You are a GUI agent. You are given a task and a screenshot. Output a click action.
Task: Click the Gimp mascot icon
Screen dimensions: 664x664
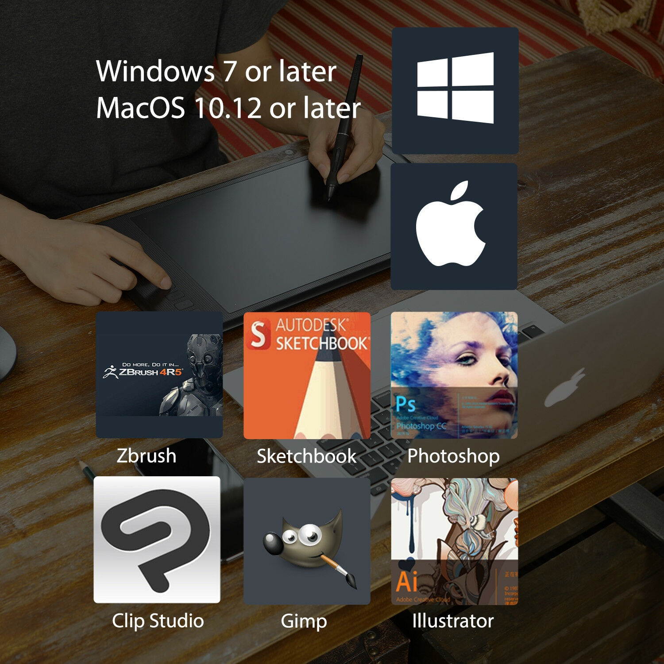pyautogui.click(x=307, y=541)
